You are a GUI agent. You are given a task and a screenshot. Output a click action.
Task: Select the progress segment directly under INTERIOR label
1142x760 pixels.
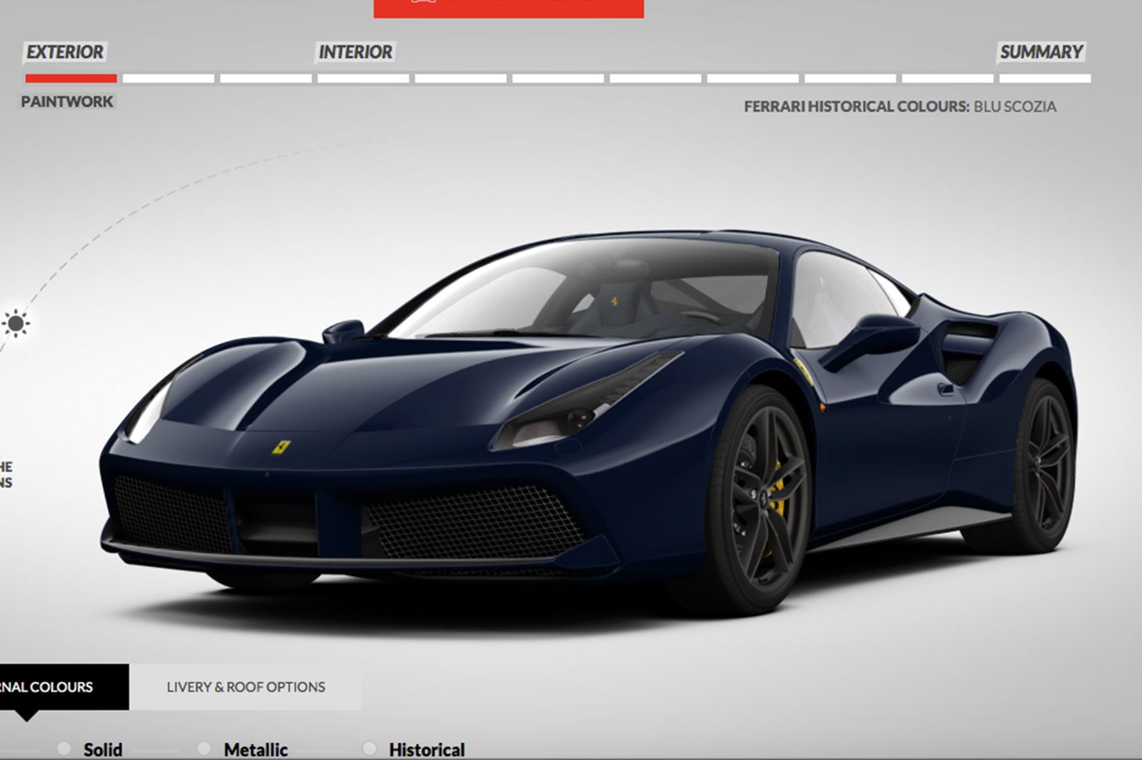pyautogui.click(x=363, y=79)
